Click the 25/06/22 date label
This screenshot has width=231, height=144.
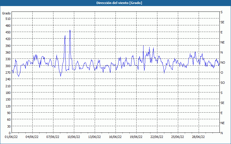pyautogui.click(x=178, y=137)
